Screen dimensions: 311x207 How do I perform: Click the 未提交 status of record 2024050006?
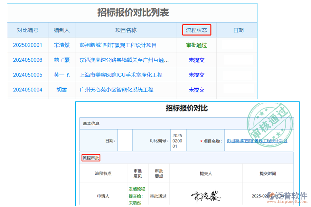click(197, 60)
